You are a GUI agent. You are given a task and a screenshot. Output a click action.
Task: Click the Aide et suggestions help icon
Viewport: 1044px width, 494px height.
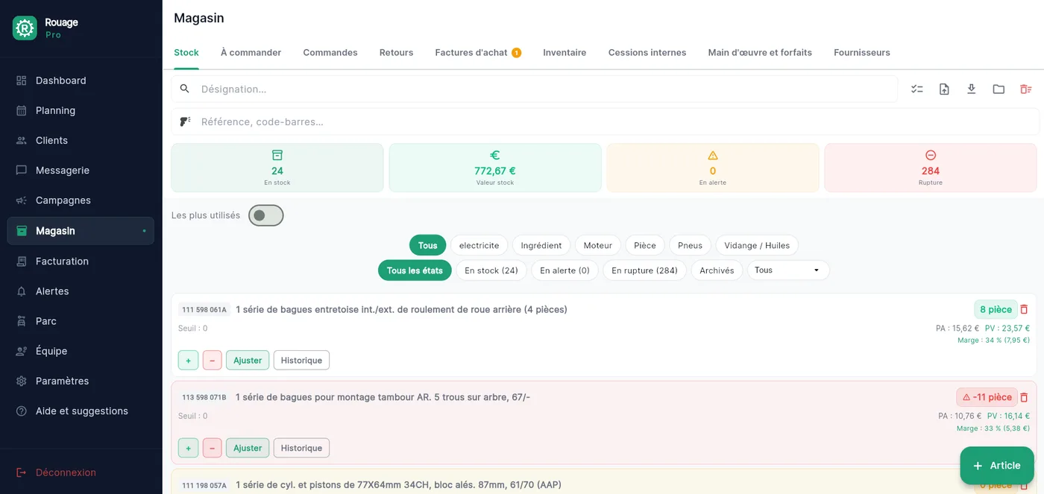(x=22, y=411)
